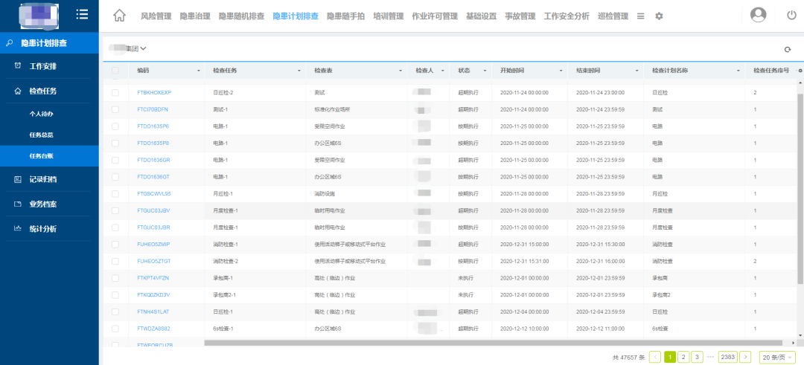This screenshot has height=365, width=804.
Task: Go to page 2 in pagination
Action: pos(683,357)
